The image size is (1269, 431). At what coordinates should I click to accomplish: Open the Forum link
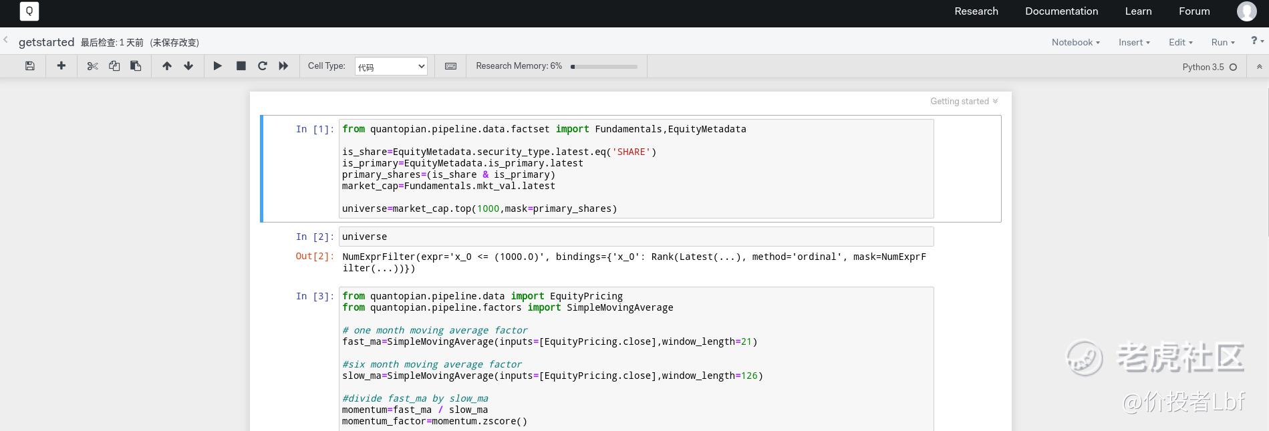pyautogui.click(x=1194, y=11)
